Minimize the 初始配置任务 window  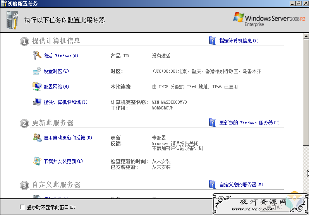293,3
